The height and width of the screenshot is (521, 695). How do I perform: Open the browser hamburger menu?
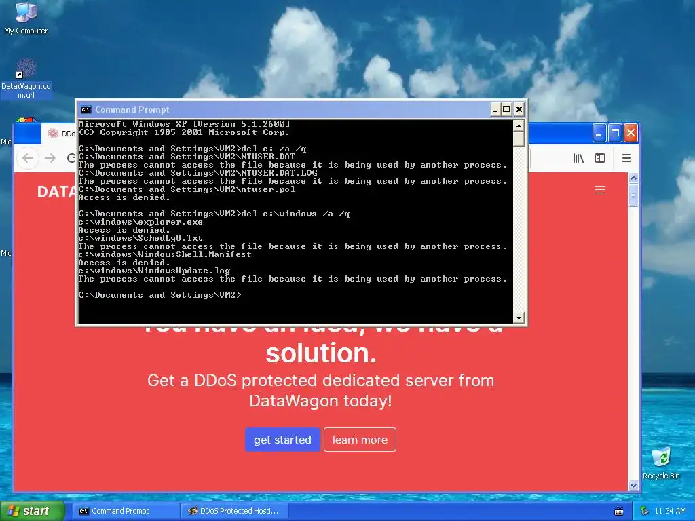click(626, 158)
